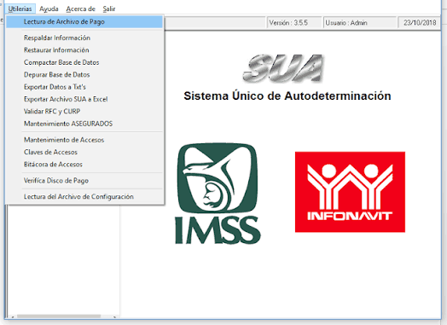This screenshot has width=447, height=325.
Task: Click the Salir menu item
Action: tap(109, 9)
